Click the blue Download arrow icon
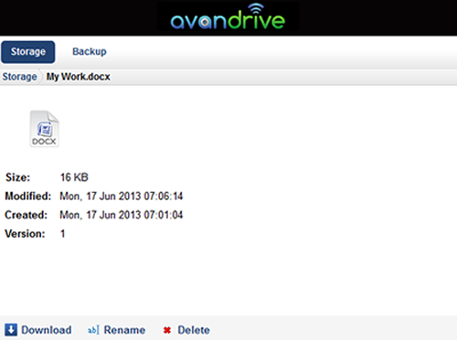 click(x=11, y=330)
